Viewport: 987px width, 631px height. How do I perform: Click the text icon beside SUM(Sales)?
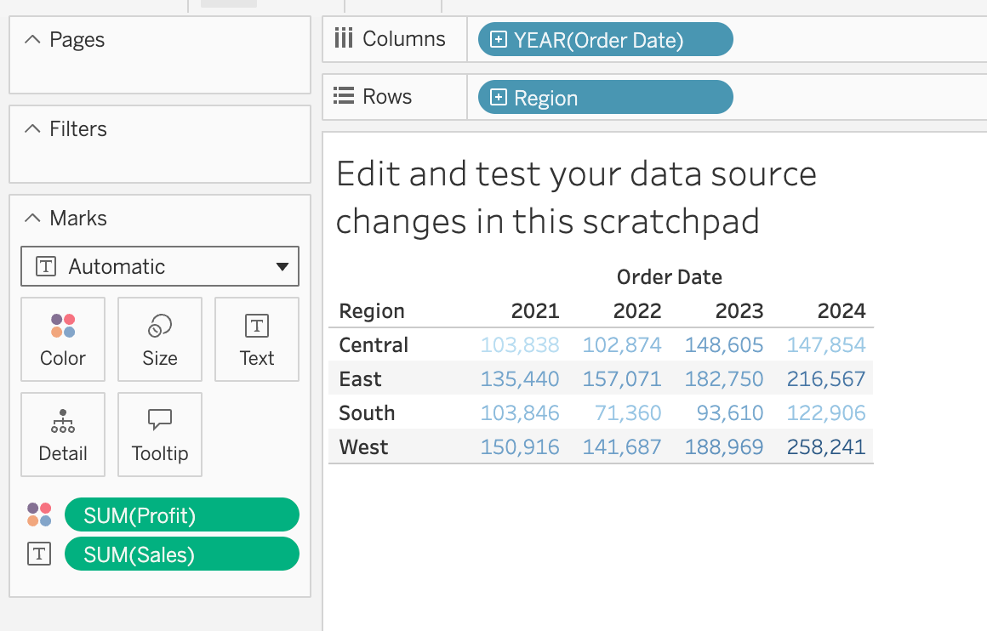coord(38,554)
